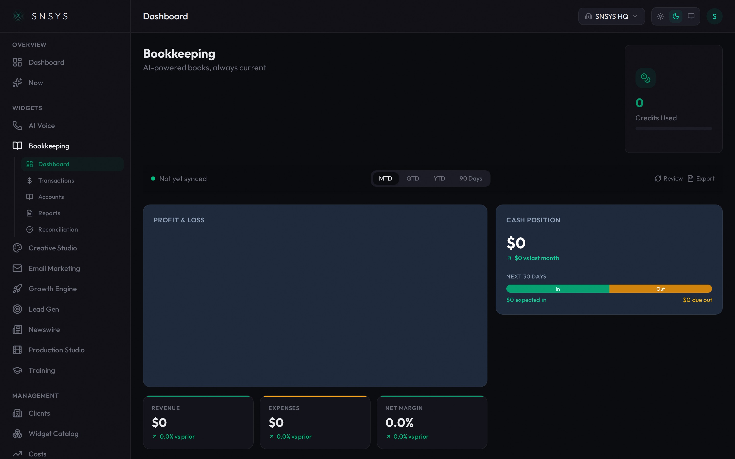This screenshot has height=459, width=735.
Task: Open Creative Studio from the sidebar
Action: tap(53, 248)
